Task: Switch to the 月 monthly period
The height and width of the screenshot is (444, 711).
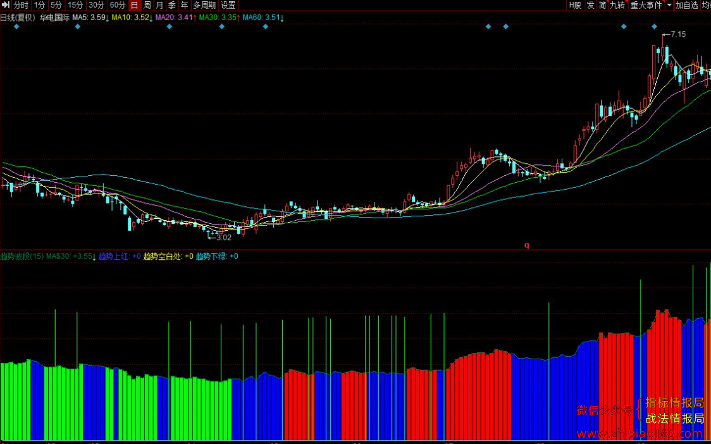Action: 159,5
